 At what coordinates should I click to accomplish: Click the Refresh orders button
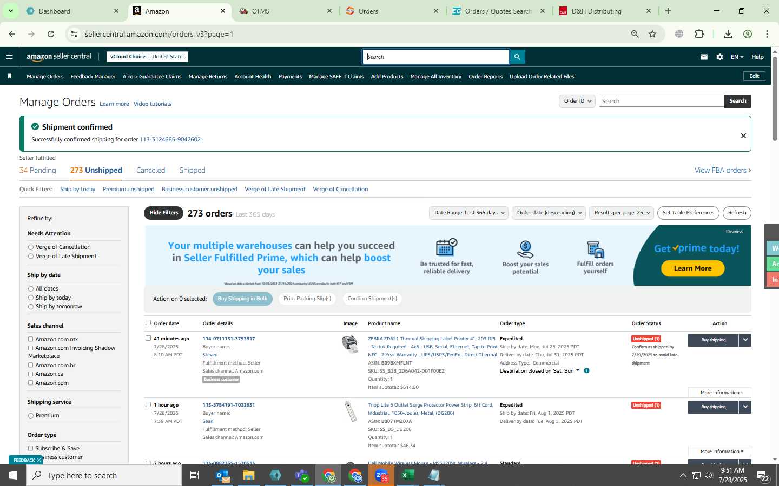click(x=737, y=213)
